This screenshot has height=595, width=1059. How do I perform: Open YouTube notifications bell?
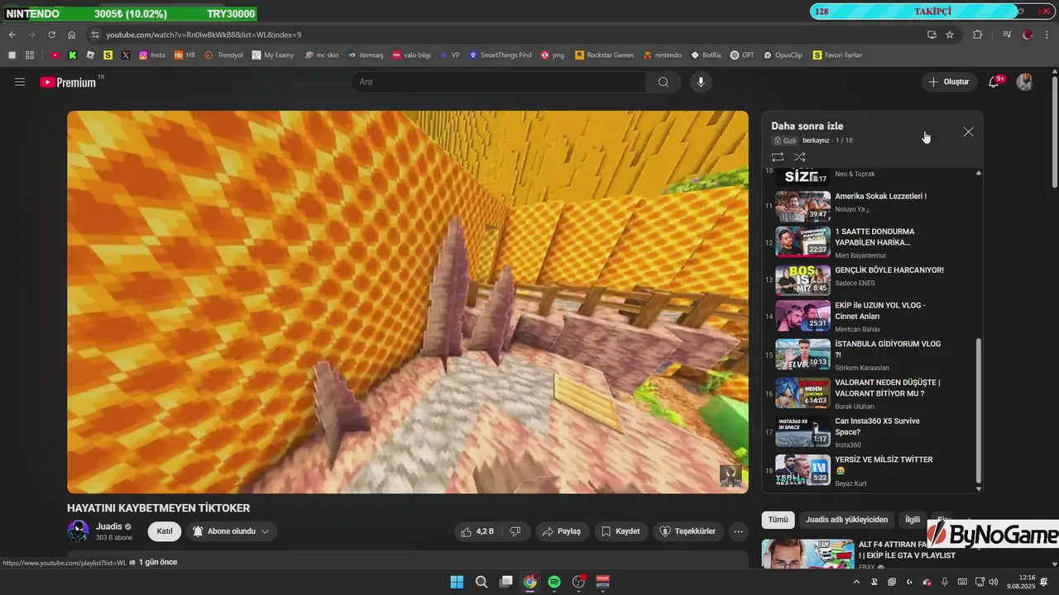coord(994,82)
